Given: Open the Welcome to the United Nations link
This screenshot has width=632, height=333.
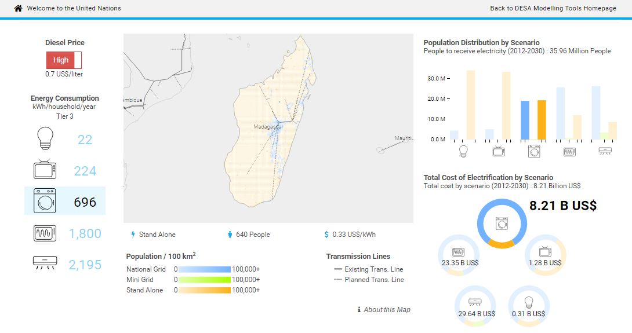Looking at the screenshot, I should coord(74,9).
